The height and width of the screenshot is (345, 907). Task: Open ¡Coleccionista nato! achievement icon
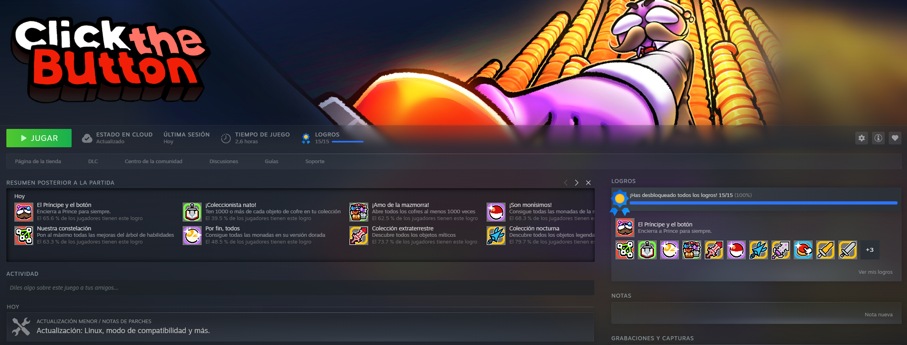click(x=192, y=212)
